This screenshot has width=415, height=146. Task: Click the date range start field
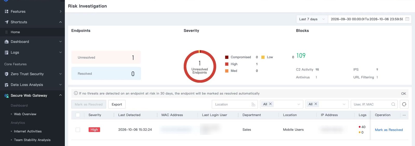(x=347, y=19)
